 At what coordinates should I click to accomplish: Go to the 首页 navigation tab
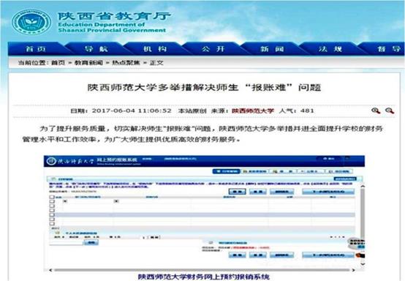click(x=36, y=49)
